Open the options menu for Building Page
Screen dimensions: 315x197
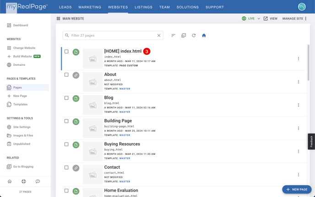coord(299,128)
